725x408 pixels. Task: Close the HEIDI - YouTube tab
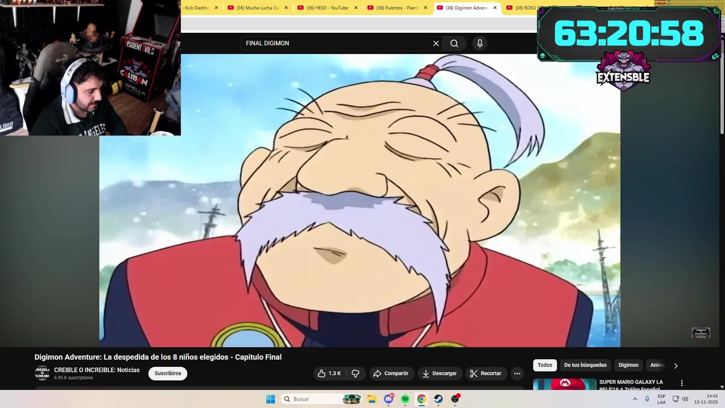[x=356, y=8]
